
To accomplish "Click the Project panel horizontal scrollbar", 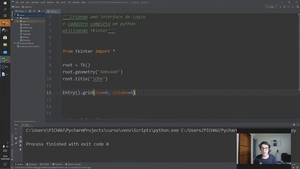I will [x=24, y=122].
